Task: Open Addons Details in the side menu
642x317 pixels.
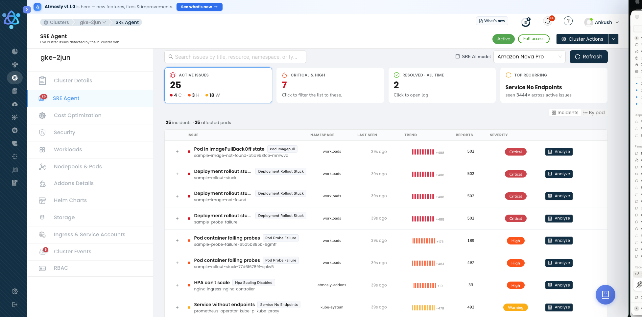Action: pyautogui.click(x=90, y=183)
